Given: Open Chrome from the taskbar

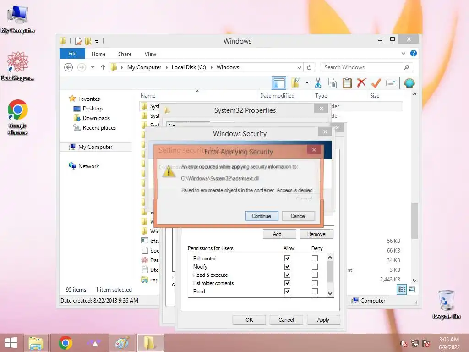Looking at the screenshot, I should 65,343.
